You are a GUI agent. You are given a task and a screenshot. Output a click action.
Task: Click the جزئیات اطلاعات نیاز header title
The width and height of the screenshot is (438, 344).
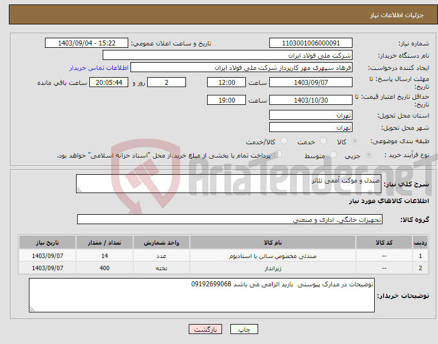pyautogui.click(x=397, y=15)
